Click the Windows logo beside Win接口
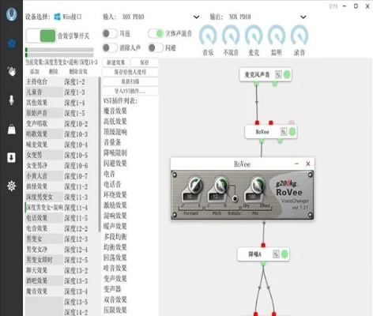The height and width of the screenshot is (316, 373). [x=57, y=17]
